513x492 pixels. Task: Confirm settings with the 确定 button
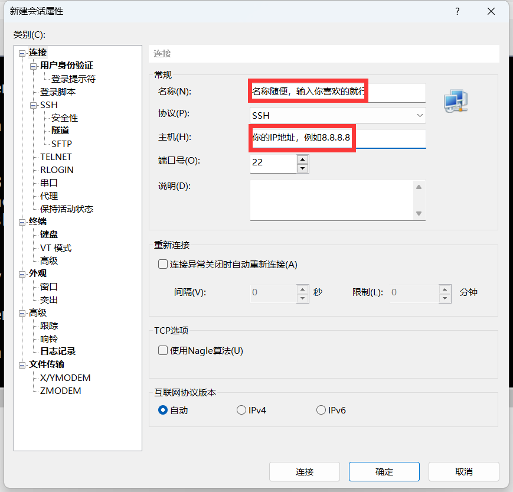384,472
